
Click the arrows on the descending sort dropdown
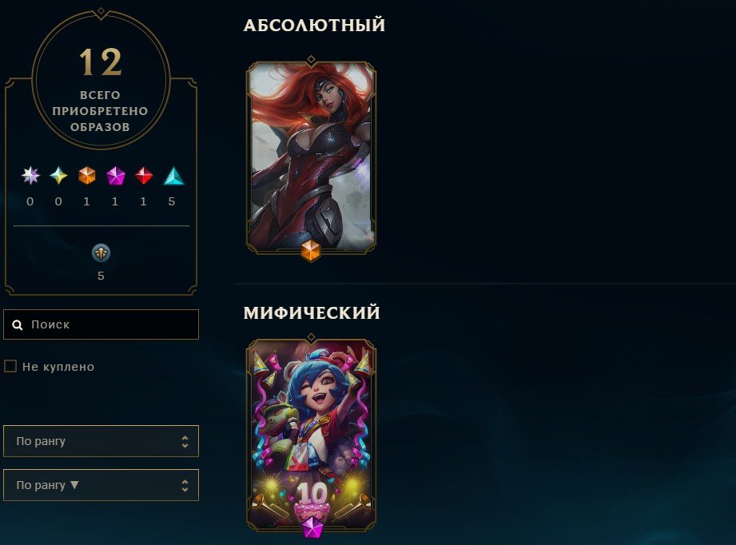pos(185,485)
